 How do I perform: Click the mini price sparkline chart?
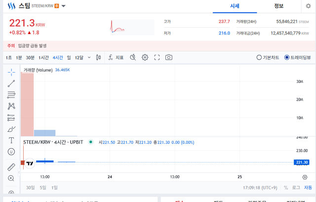pos(132,27)
